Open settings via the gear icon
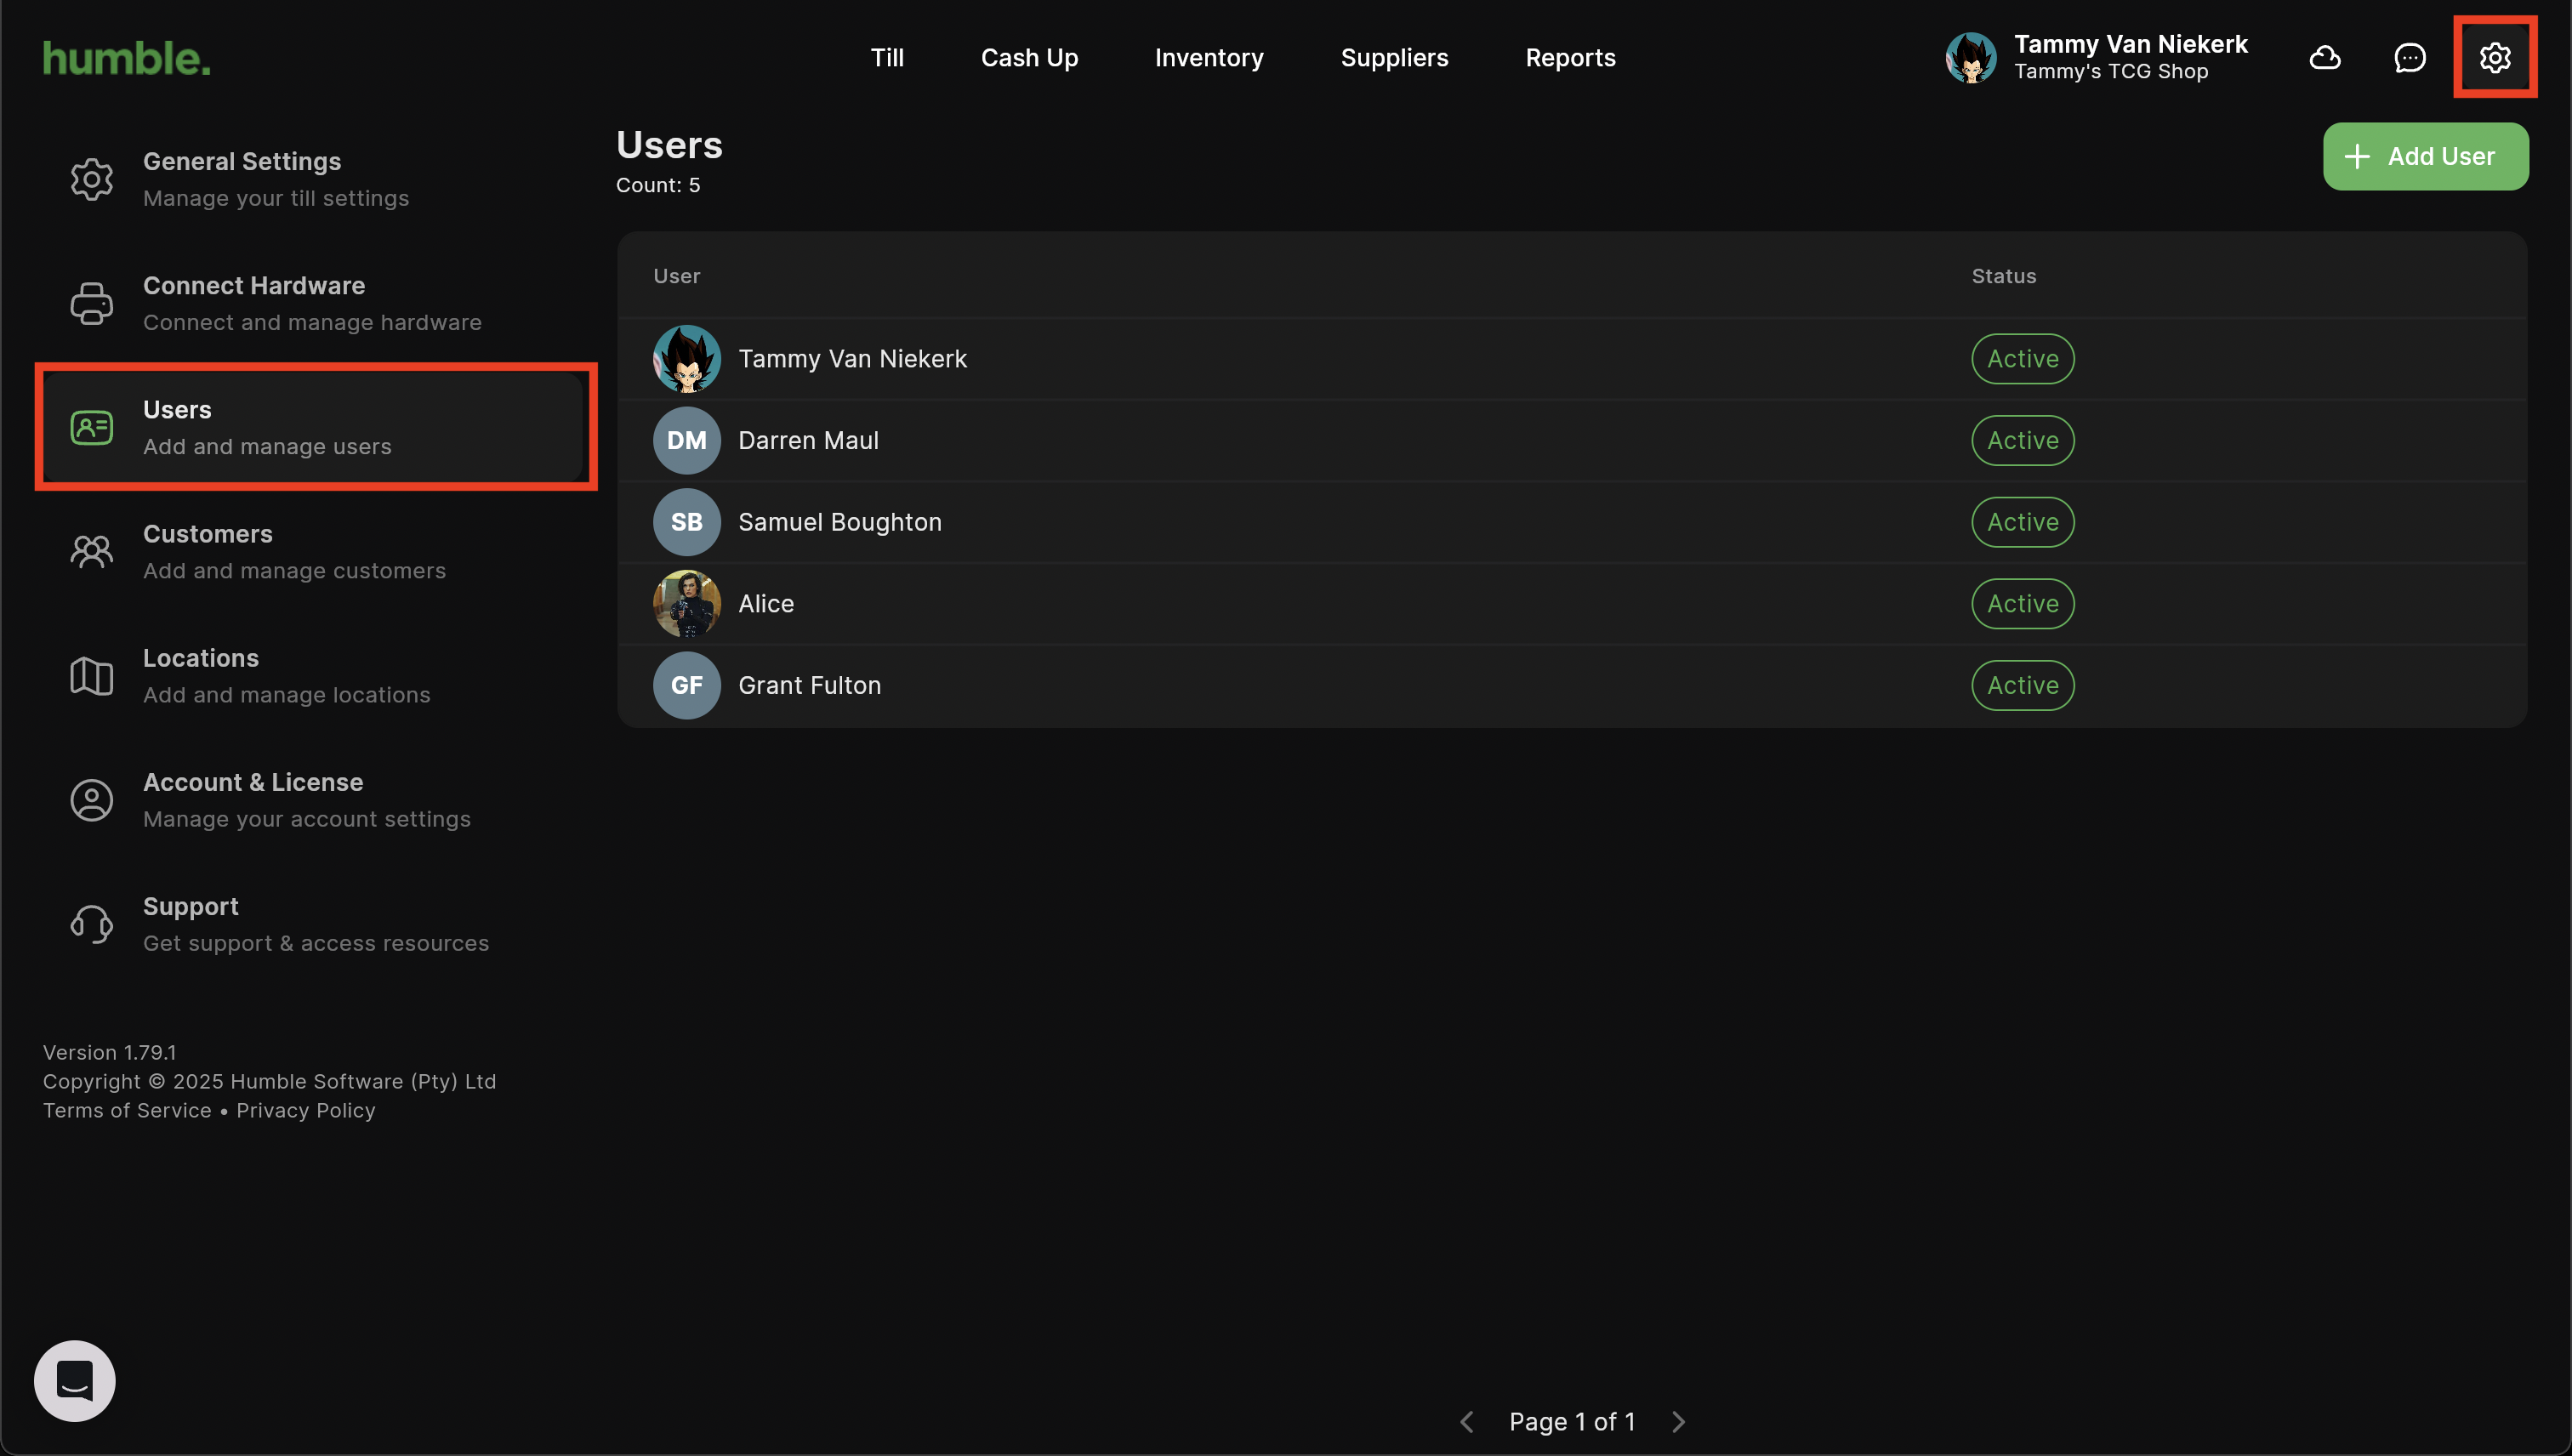The image size is (2572, 1456). [x=2494, y=58]
